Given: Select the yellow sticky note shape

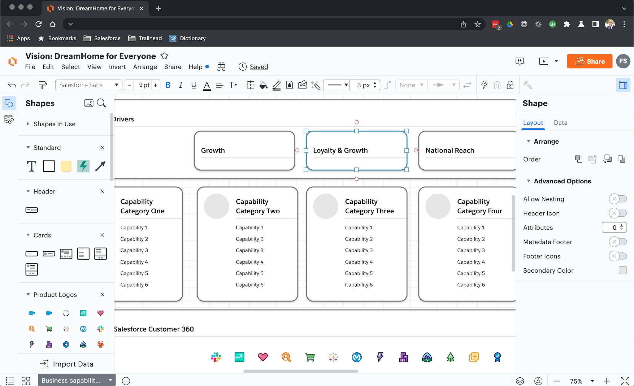Looking at the screenshot, I should coord(66,166).
